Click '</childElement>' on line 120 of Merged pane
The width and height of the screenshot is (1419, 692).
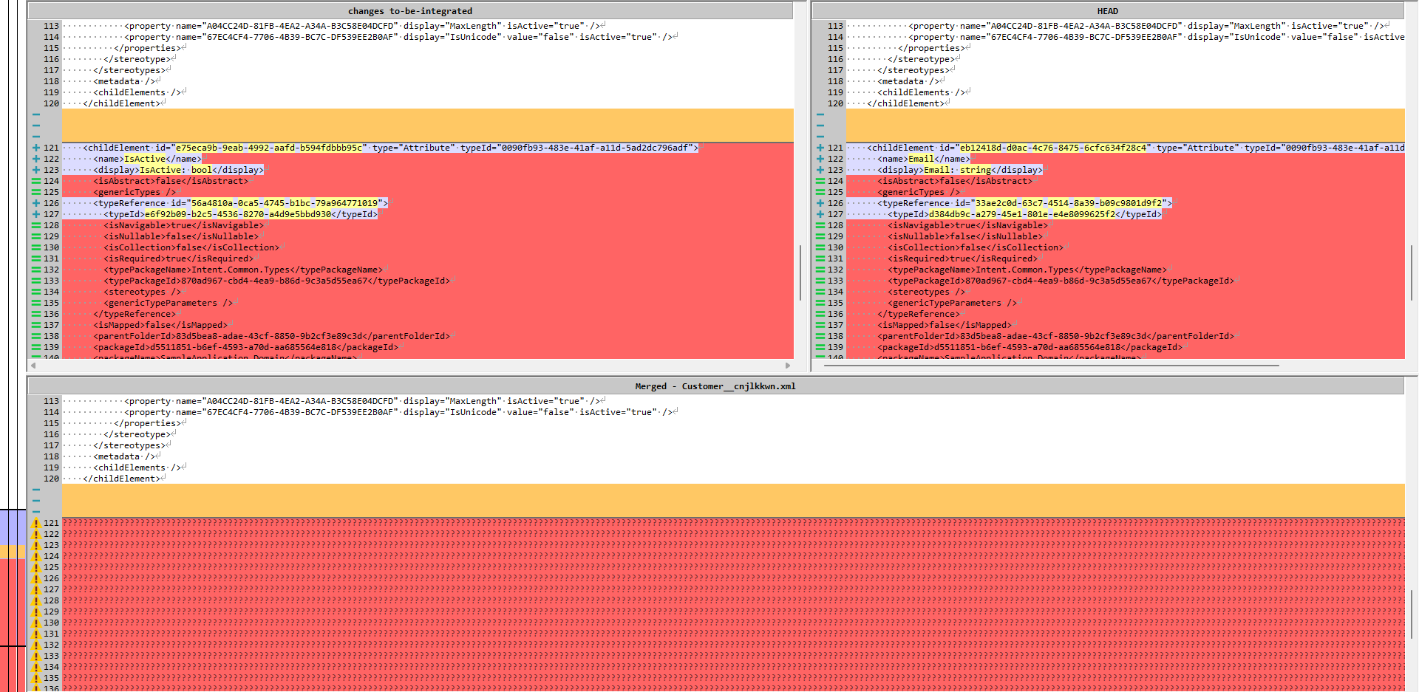121,479
